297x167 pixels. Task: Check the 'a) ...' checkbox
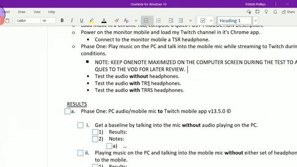(109, 146)
